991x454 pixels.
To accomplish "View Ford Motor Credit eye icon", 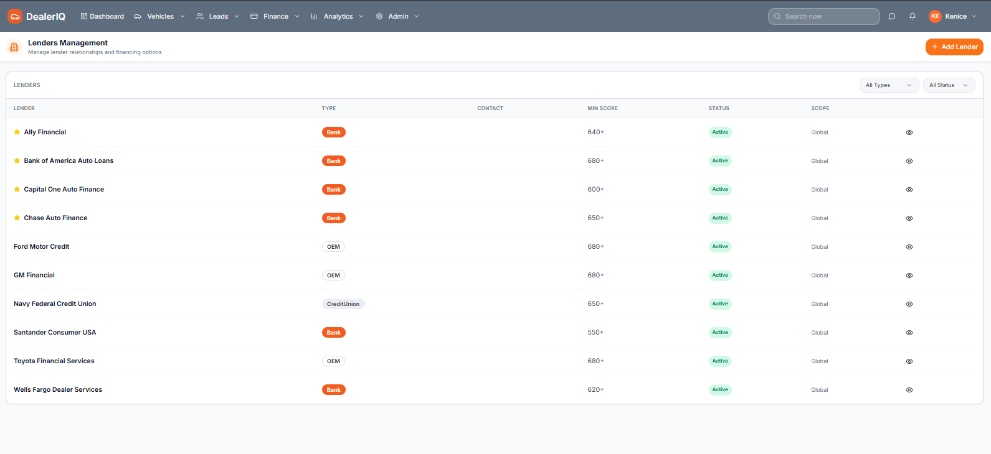I will click(x=909, y=247).
